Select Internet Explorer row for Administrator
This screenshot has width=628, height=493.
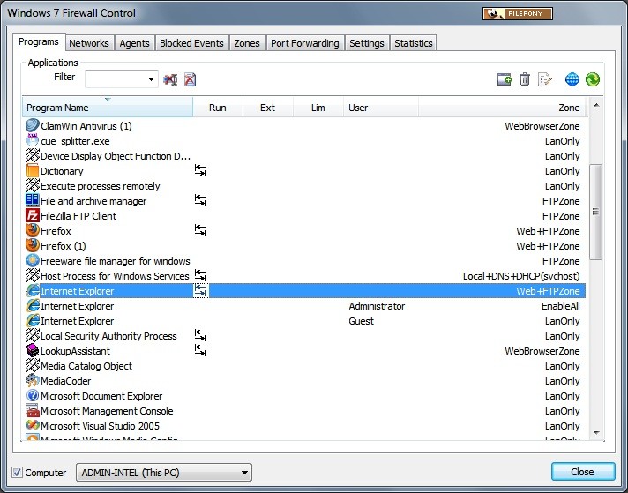click(x=304, y=306)
